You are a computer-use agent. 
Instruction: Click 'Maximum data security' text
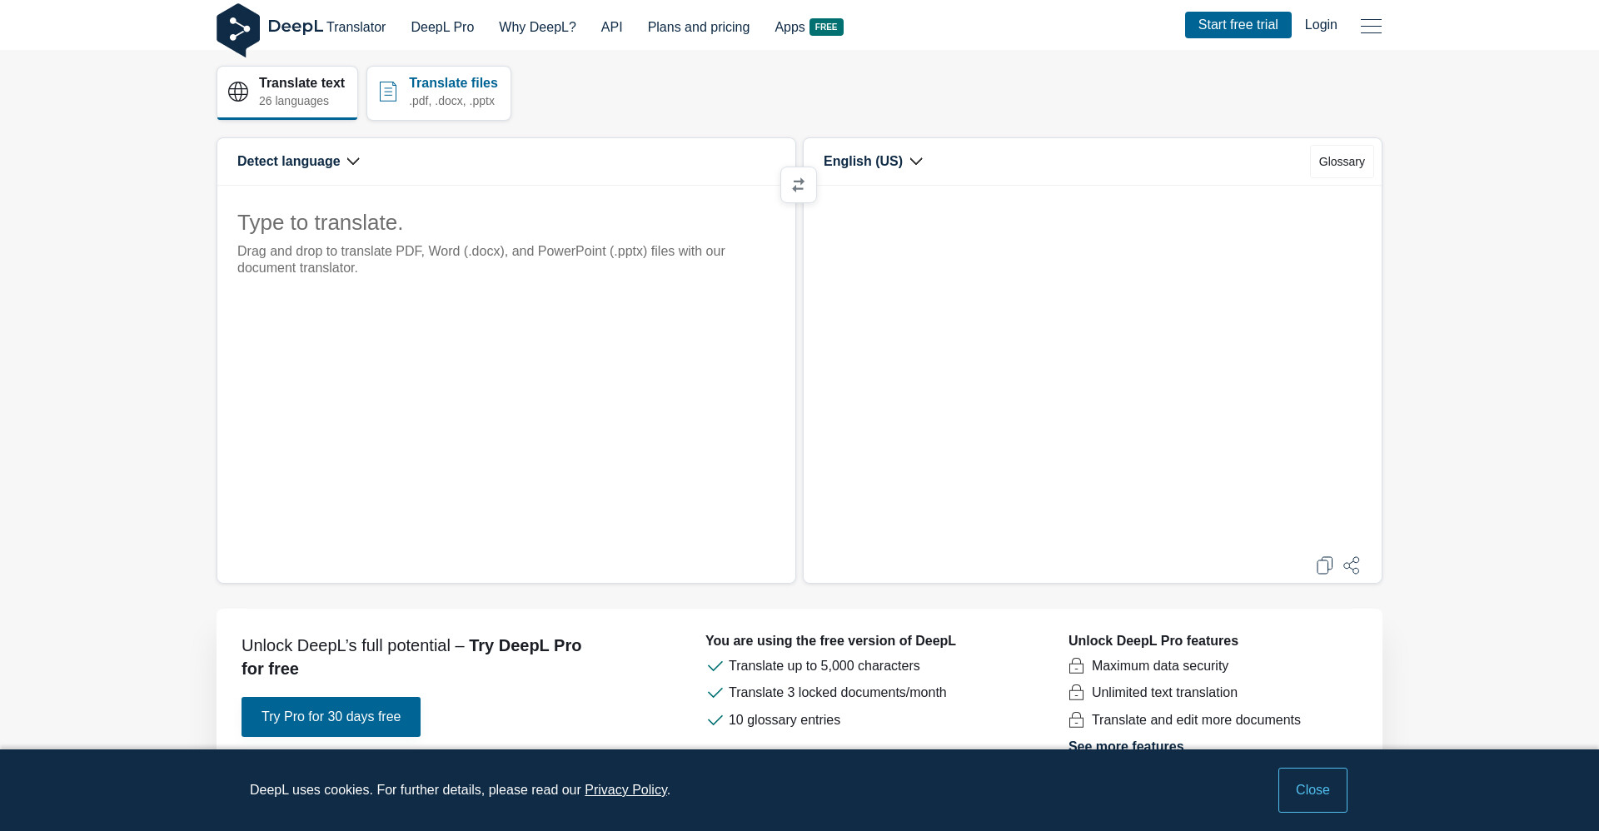click(x=1160, y=666)
